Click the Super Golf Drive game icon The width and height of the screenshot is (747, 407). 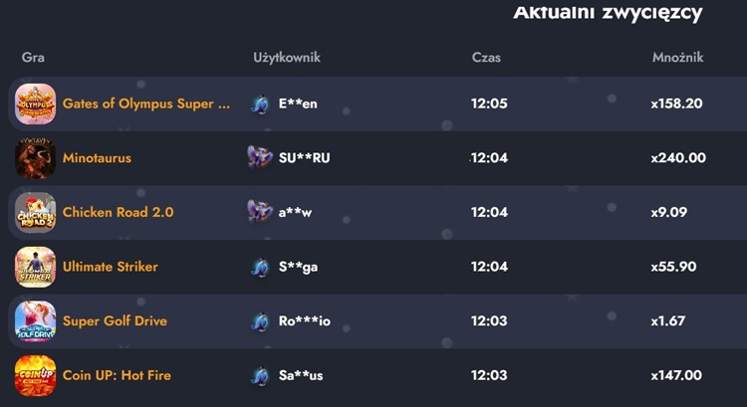(35, 321)
